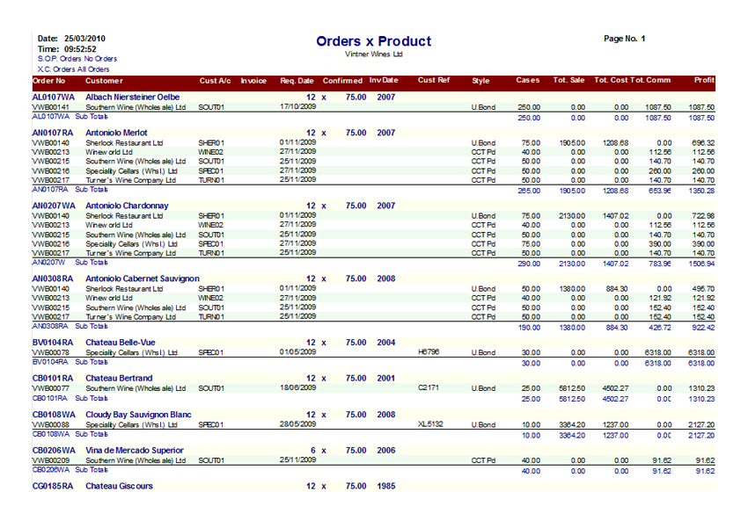Select the Antoniolo Cabernet Sauvignon heading

point(142,278)
